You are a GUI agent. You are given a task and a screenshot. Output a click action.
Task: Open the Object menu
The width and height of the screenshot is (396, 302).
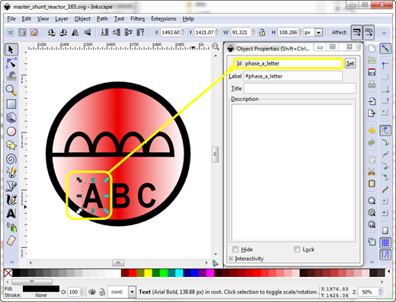pos(82,19)
